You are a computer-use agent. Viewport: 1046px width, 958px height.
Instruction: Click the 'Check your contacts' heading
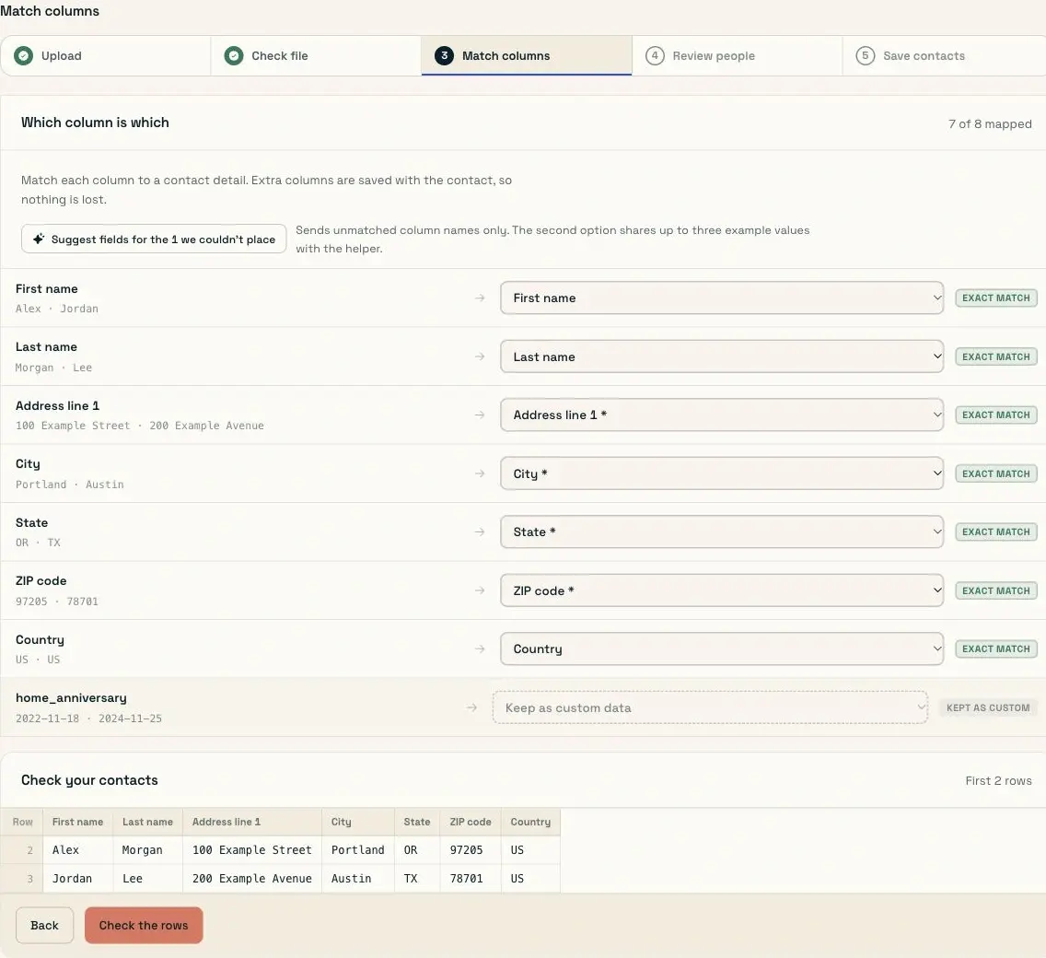pyautogui.click(x=89, y=780)
